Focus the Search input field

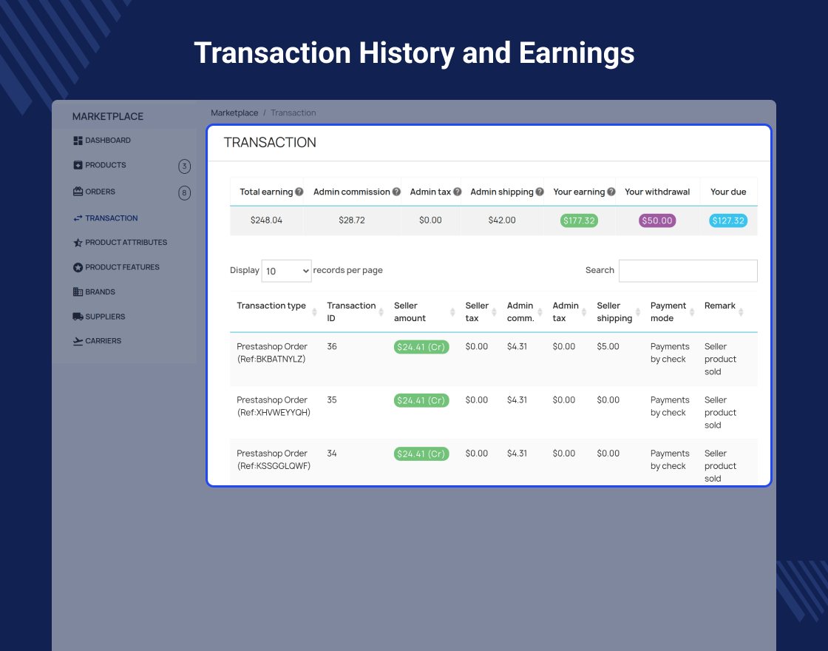[688, 271]
